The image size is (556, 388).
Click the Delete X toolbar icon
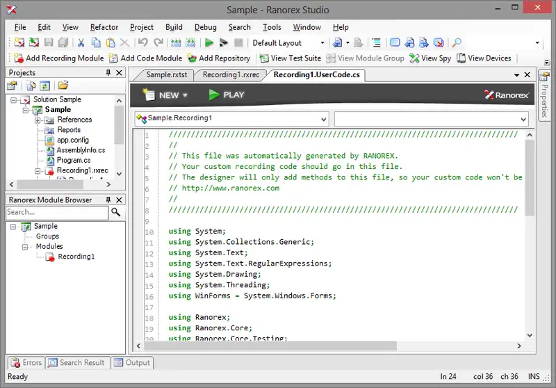124,42
